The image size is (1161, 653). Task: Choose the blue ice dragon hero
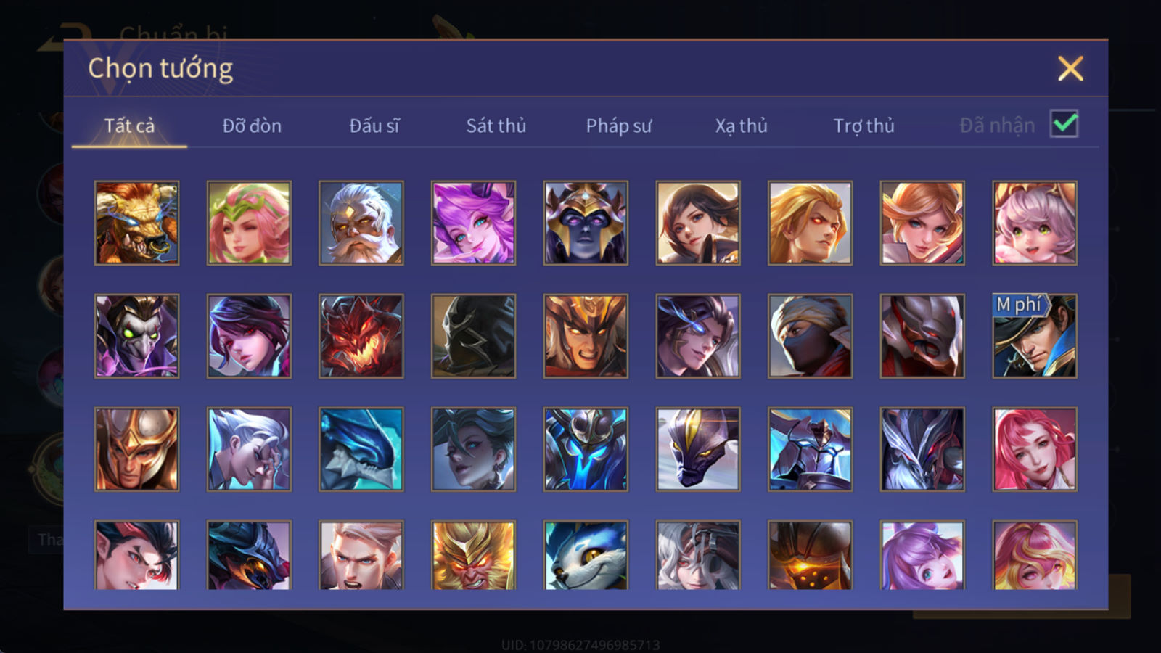361,449
